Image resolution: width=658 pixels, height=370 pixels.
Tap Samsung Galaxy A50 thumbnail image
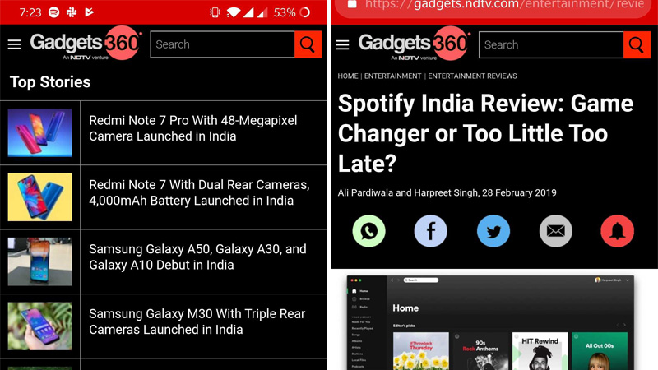(39, 261)
